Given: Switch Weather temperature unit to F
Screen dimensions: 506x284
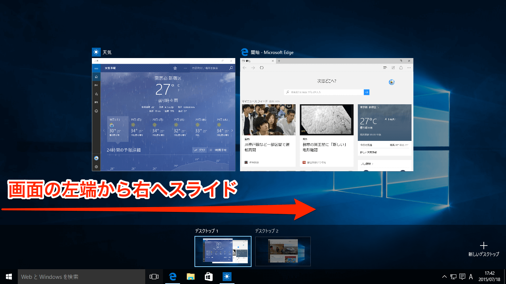Looking at the screenshot, I should click(x=179, y=90).
